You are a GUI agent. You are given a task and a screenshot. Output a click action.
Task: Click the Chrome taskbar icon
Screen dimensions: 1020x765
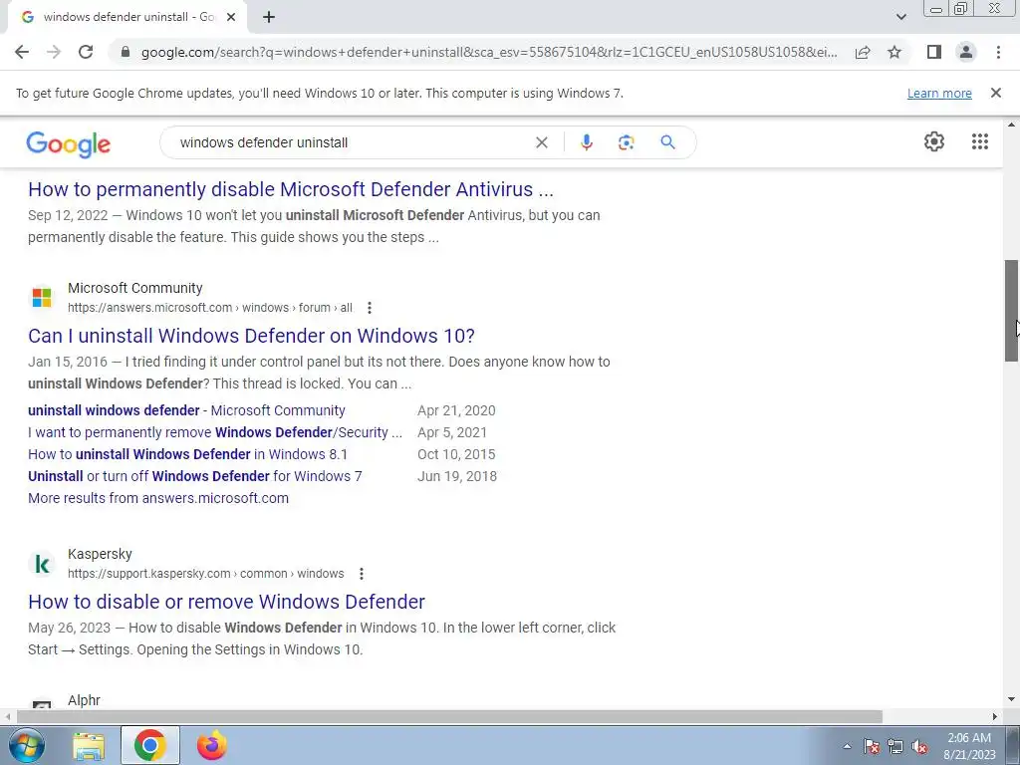149,745
